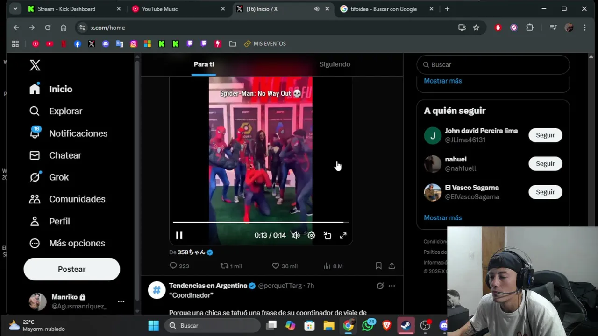Viewport: 598px width, 336px height.
Task: Seek on the video progress bar
Action: pos(261,222)
